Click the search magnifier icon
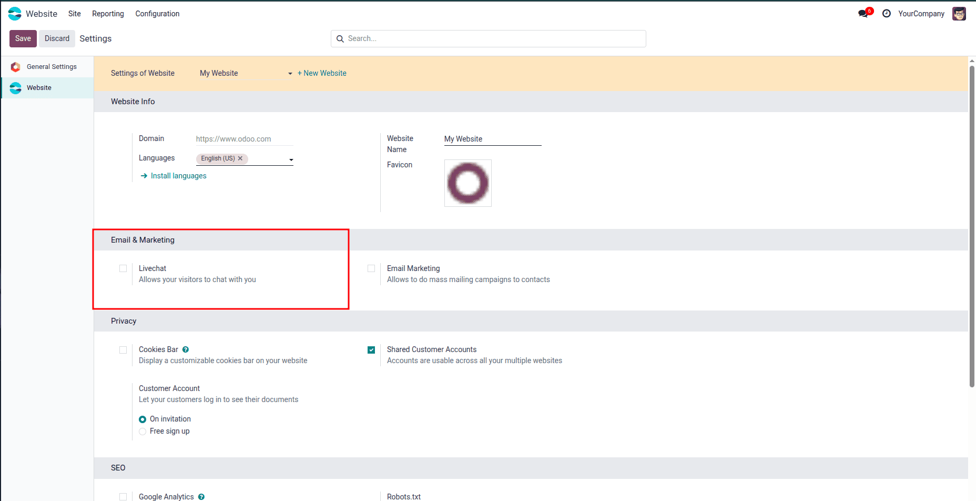Image resolution: width=976 pixels, height=501 pixels. (x=340, y=38)
